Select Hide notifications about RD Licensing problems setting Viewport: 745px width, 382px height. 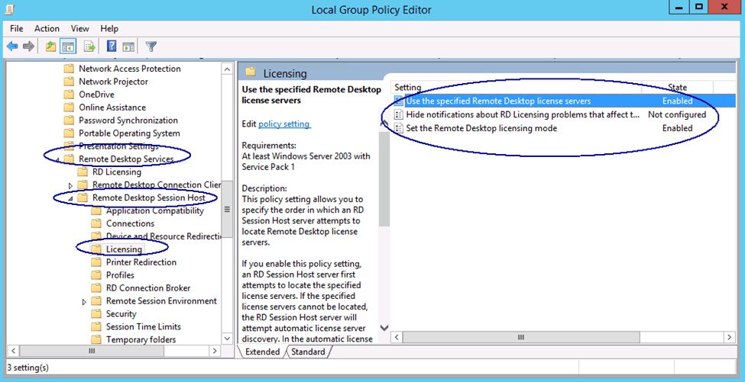pyautogui.click(x=523, y=114)
